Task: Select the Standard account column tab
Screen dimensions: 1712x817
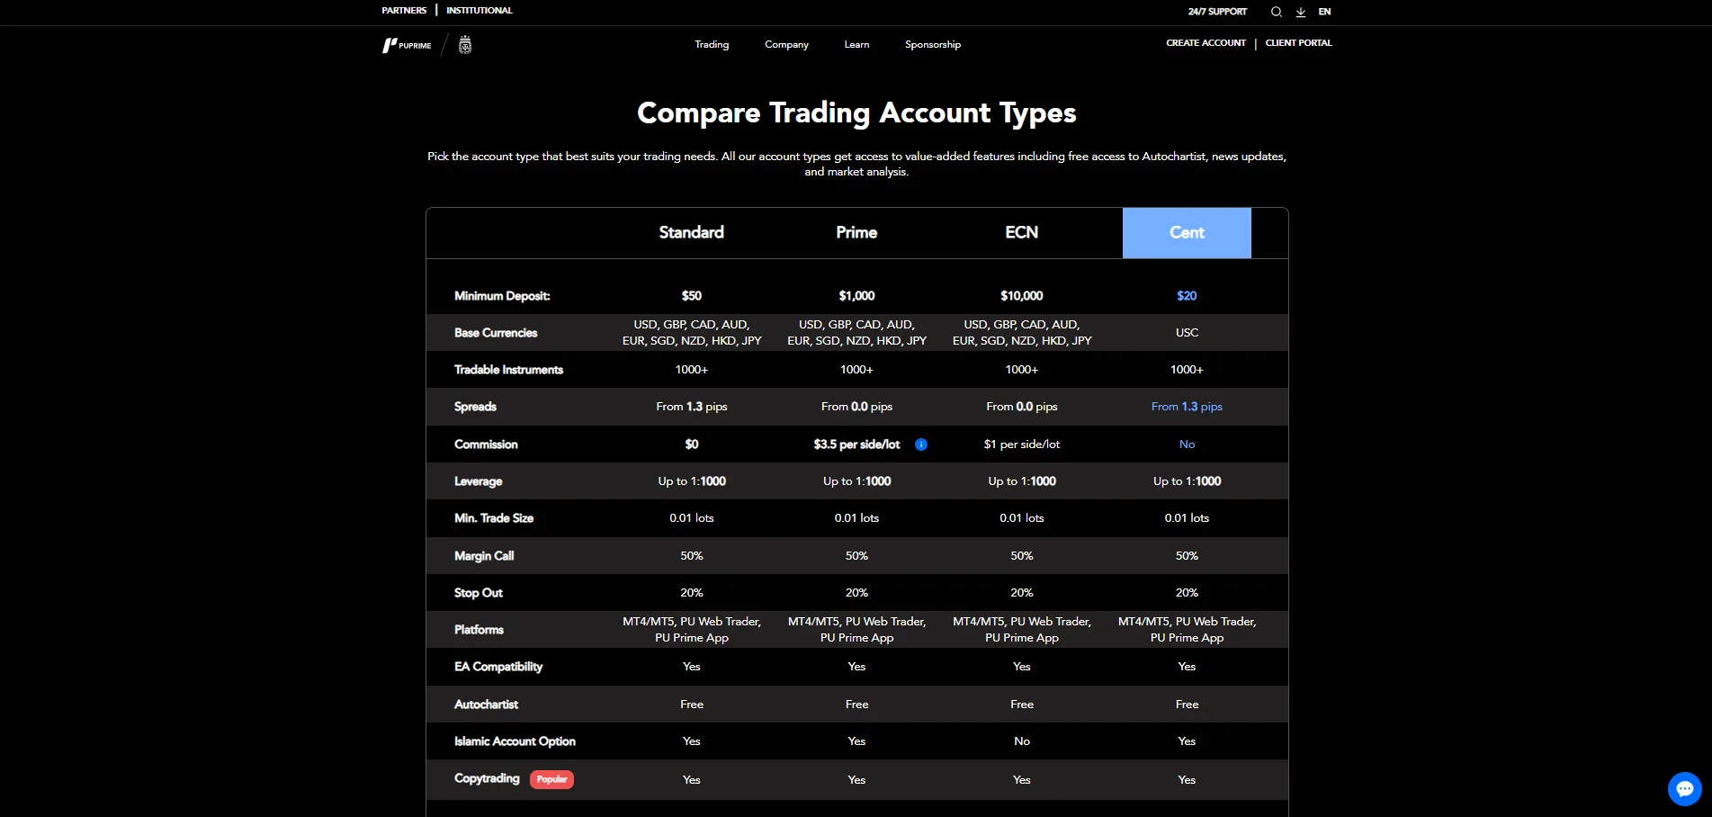Action: pos(691,232)
